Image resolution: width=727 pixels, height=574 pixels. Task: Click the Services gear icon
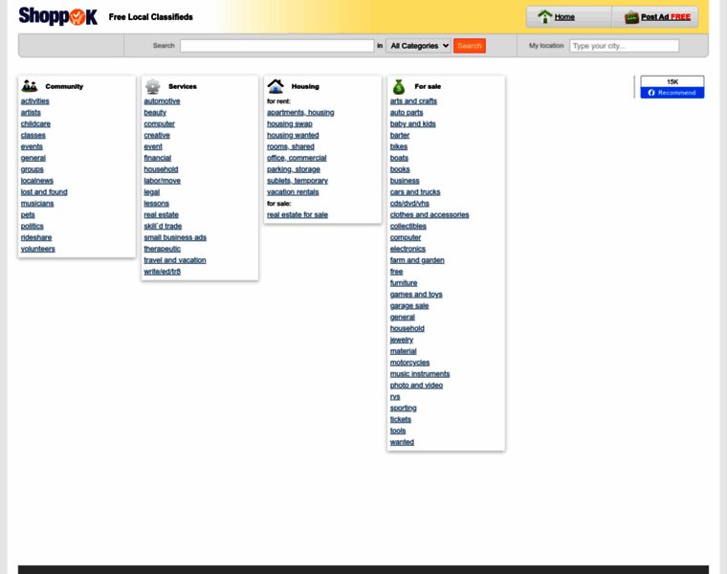point(152,86)
